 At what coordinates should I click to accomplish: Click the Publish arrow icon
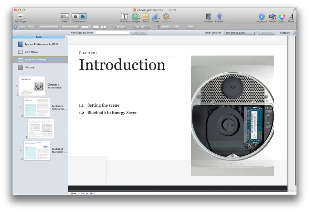(x=219, y=16)
